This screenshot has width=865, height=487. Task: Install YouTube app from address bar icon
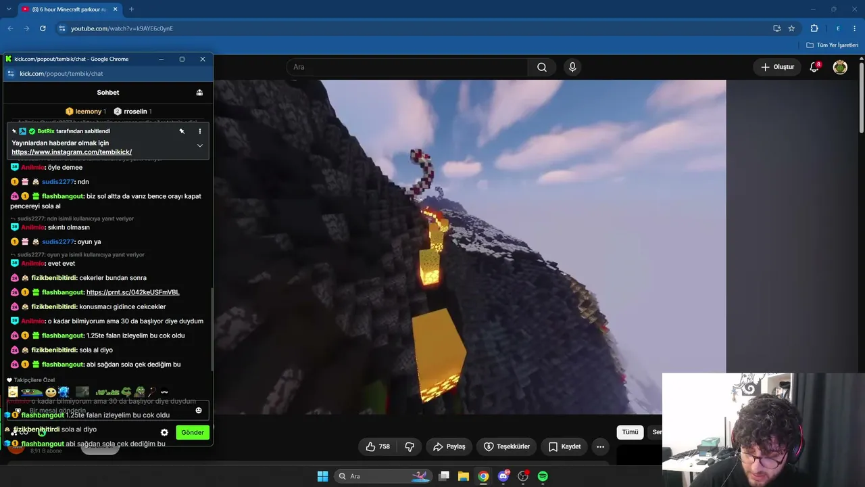point(777,28)
